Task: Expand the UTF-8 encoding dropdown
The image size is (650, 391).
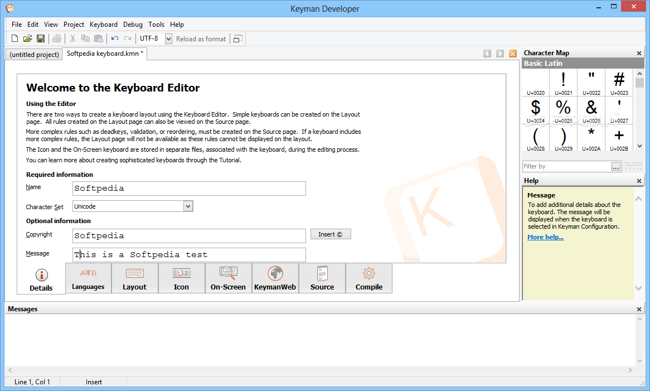Action: pyautogui.click(x=168, y=38)
